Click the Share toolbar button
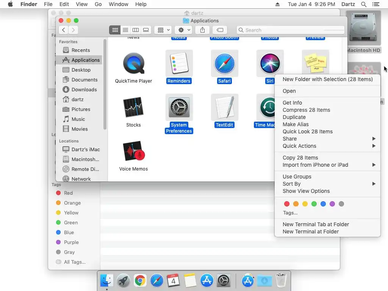The width and height of the screenshot is (388, 291). (x=202, y=30)
